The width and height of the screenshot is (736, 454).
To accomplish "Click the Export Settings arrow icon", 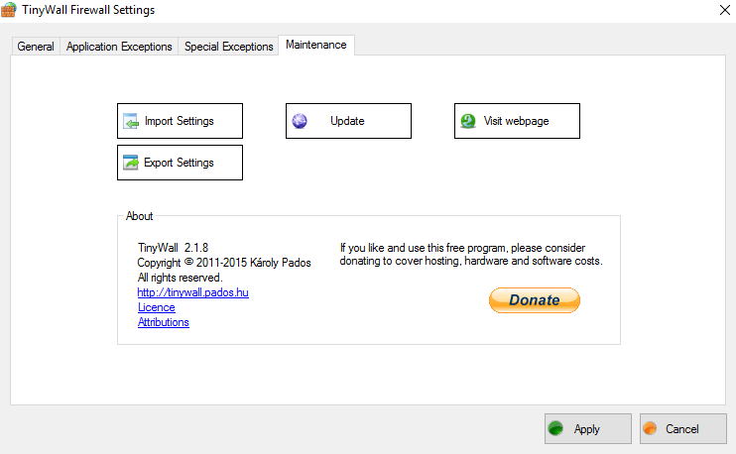I will [131, 163].
